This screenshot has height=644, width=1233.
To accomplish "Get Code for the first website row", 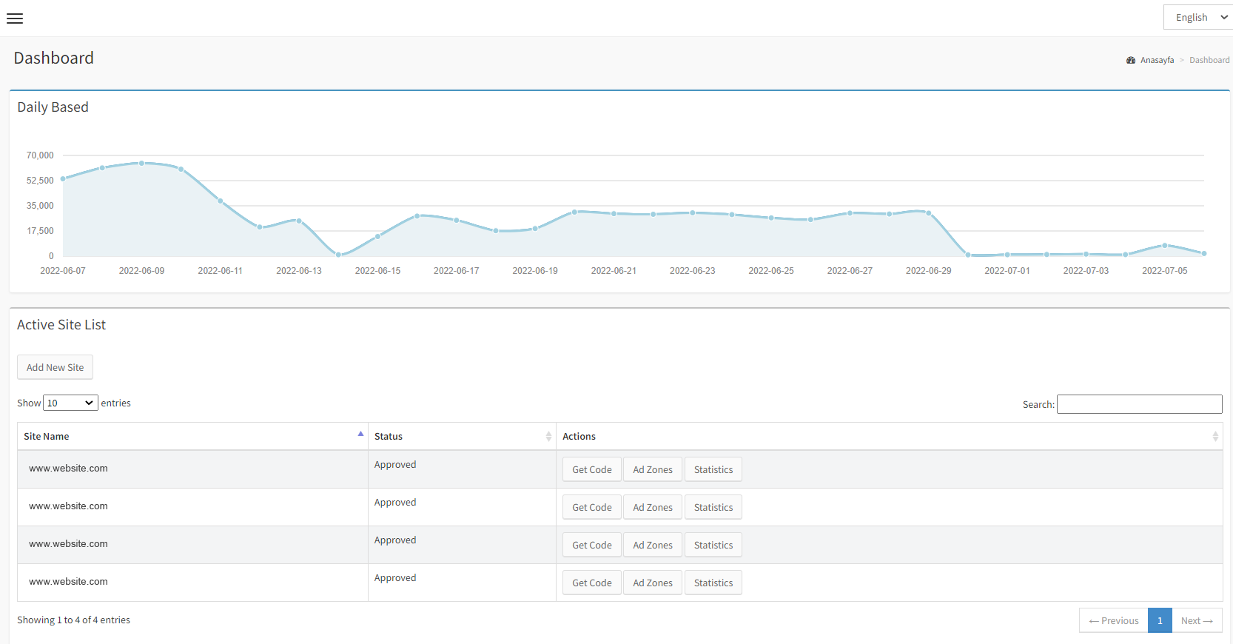I will [x=591, y=470].
